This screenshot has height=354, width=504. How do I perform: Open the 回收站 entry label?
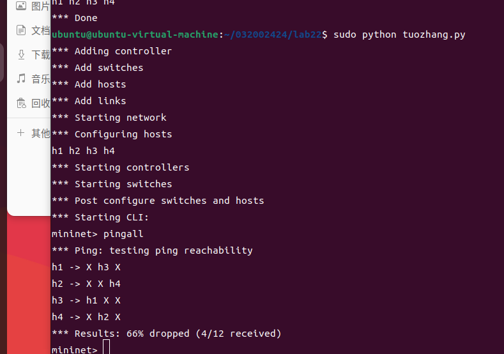point(40,104)
